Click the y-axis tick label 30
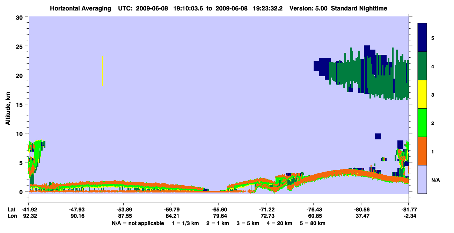 pos(20,17)
